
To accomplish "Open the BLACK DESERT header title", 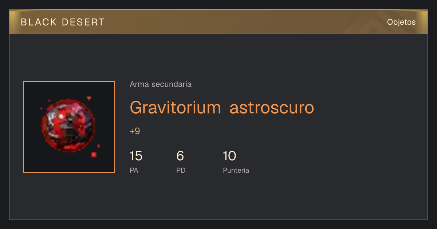I will click(x=63, y=22).
